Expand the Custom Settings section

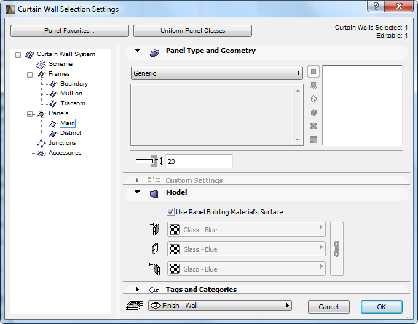[137, 180]
